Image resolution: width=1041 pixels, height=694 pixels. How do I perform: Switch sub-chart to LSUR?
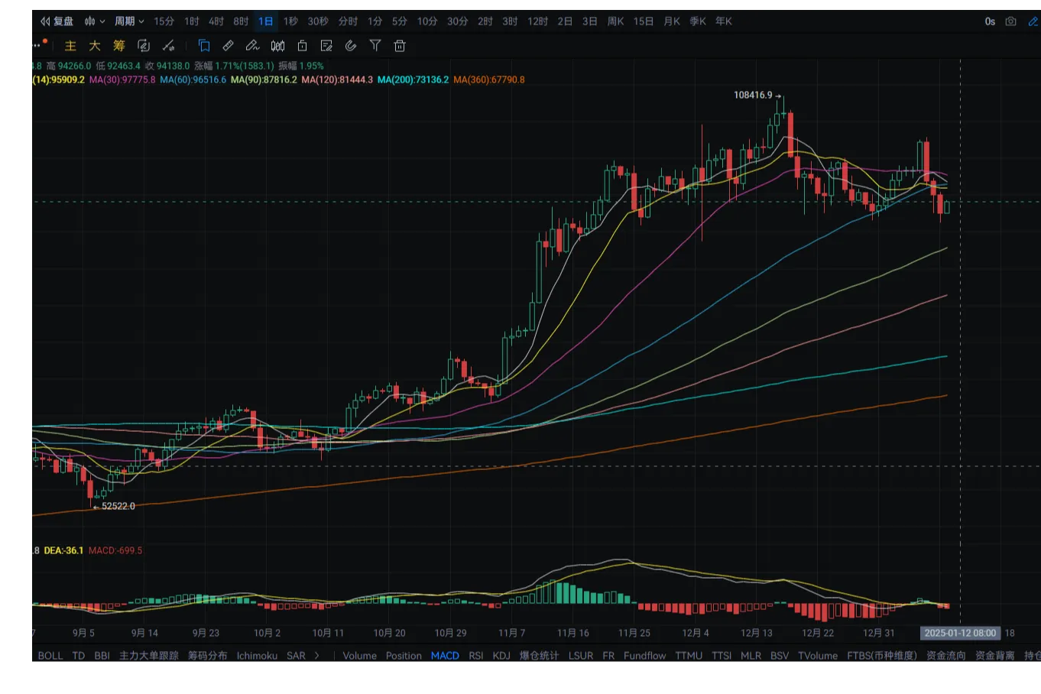click(581, 656)
